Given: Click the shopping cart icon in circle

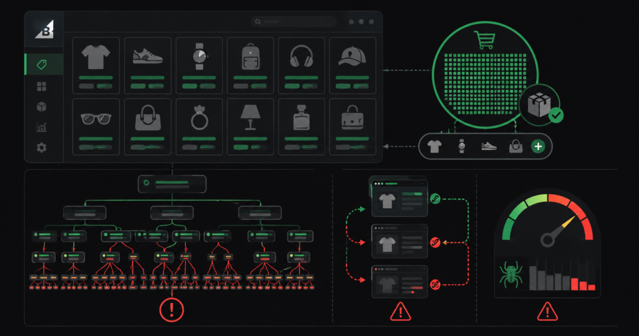Looking at the screenshot, I should click(484, 41).
